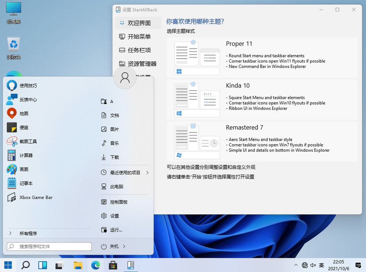Viewport: 366px width, 272px height.
Task: Open 记事本 notepad
Action: (20, 183)
